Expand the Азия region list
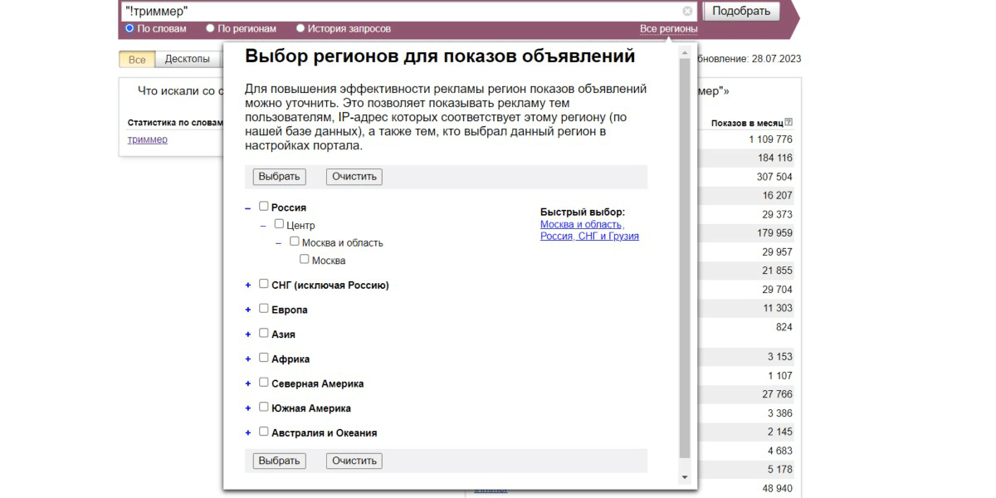Image resolution: width=996 pixels, height=498 pixels. [x=248, y=334]
